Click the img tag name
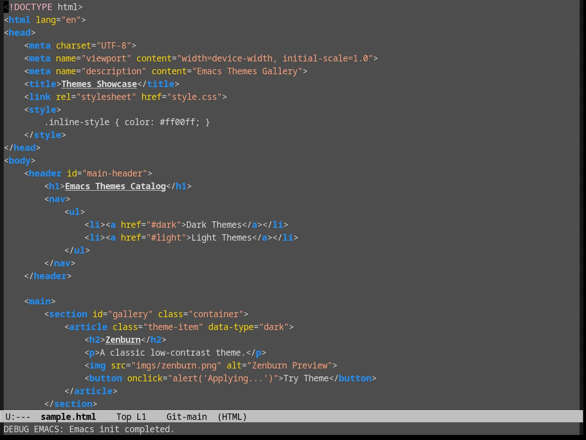This screenshot has width=586, height=440. [97, 365]
